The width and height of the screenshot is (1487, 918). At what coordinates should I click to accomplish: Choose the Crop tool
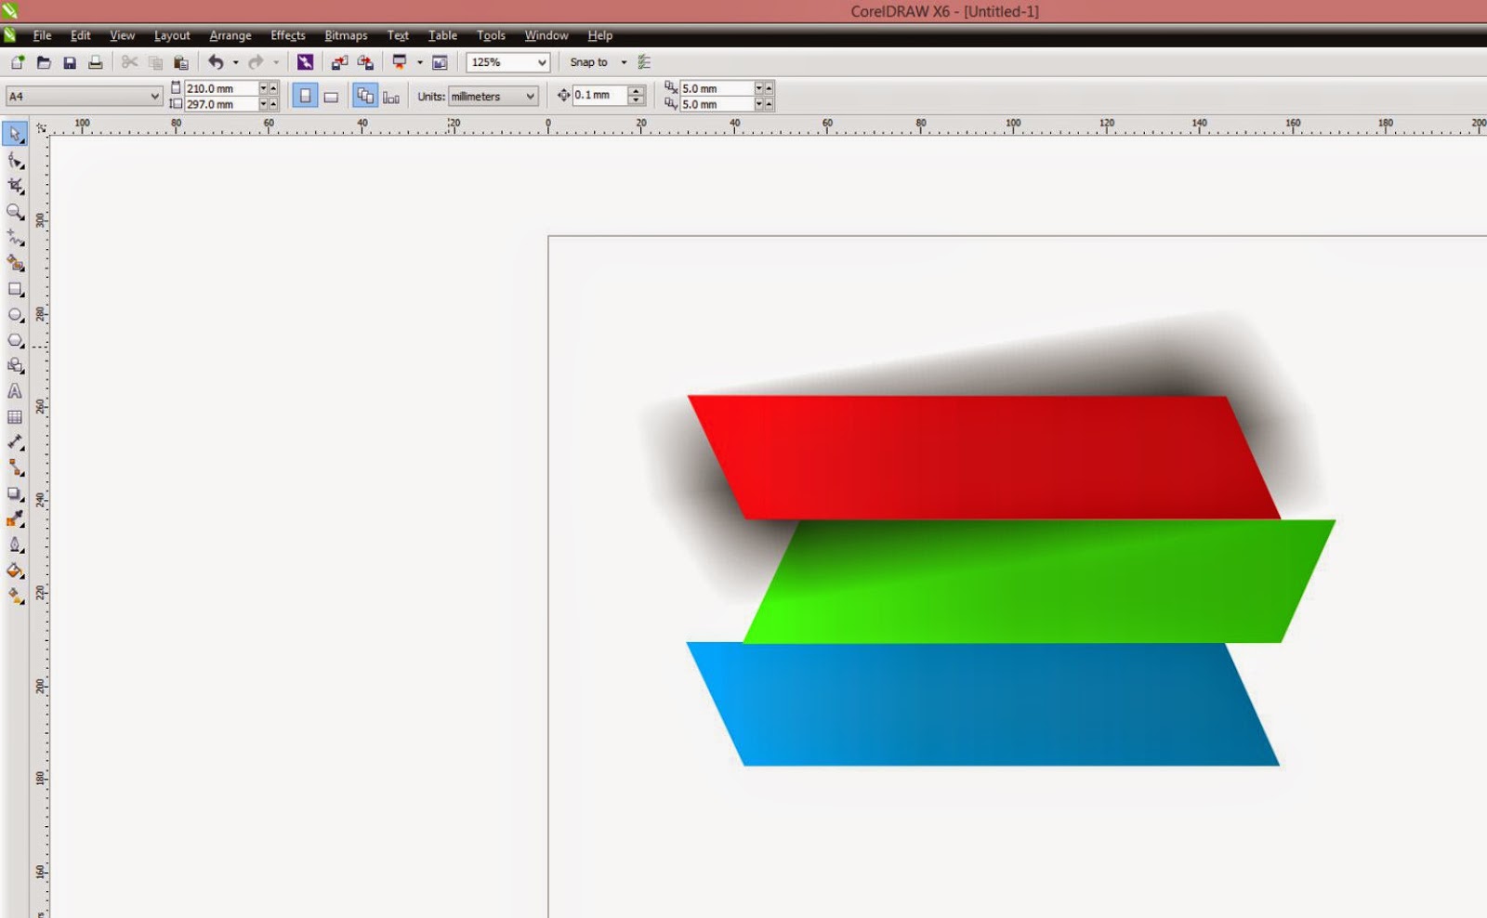tap(15, 186)
